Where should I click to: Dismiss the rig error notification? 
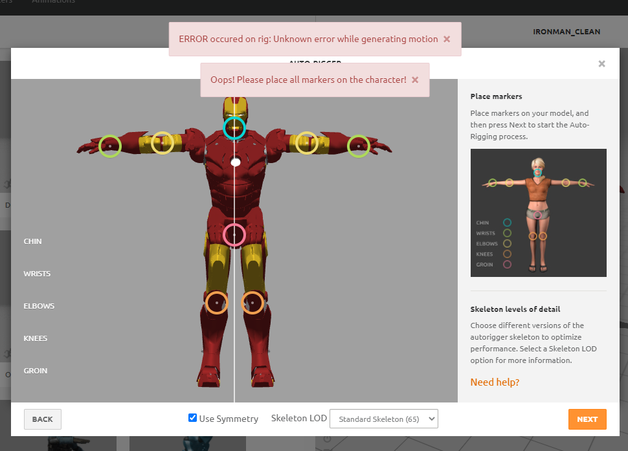click(447, 39)
